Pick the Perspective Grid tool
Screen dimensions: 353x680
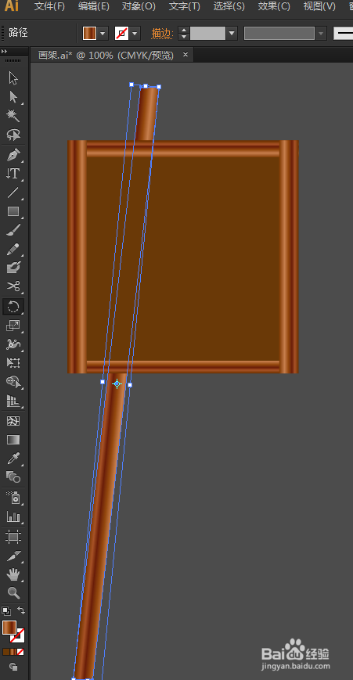click(x=13, y=401)
